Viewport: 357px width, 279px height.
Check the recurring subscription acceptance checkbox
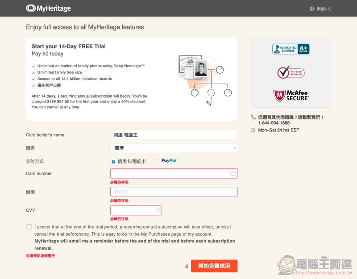(x=29, y=227)
